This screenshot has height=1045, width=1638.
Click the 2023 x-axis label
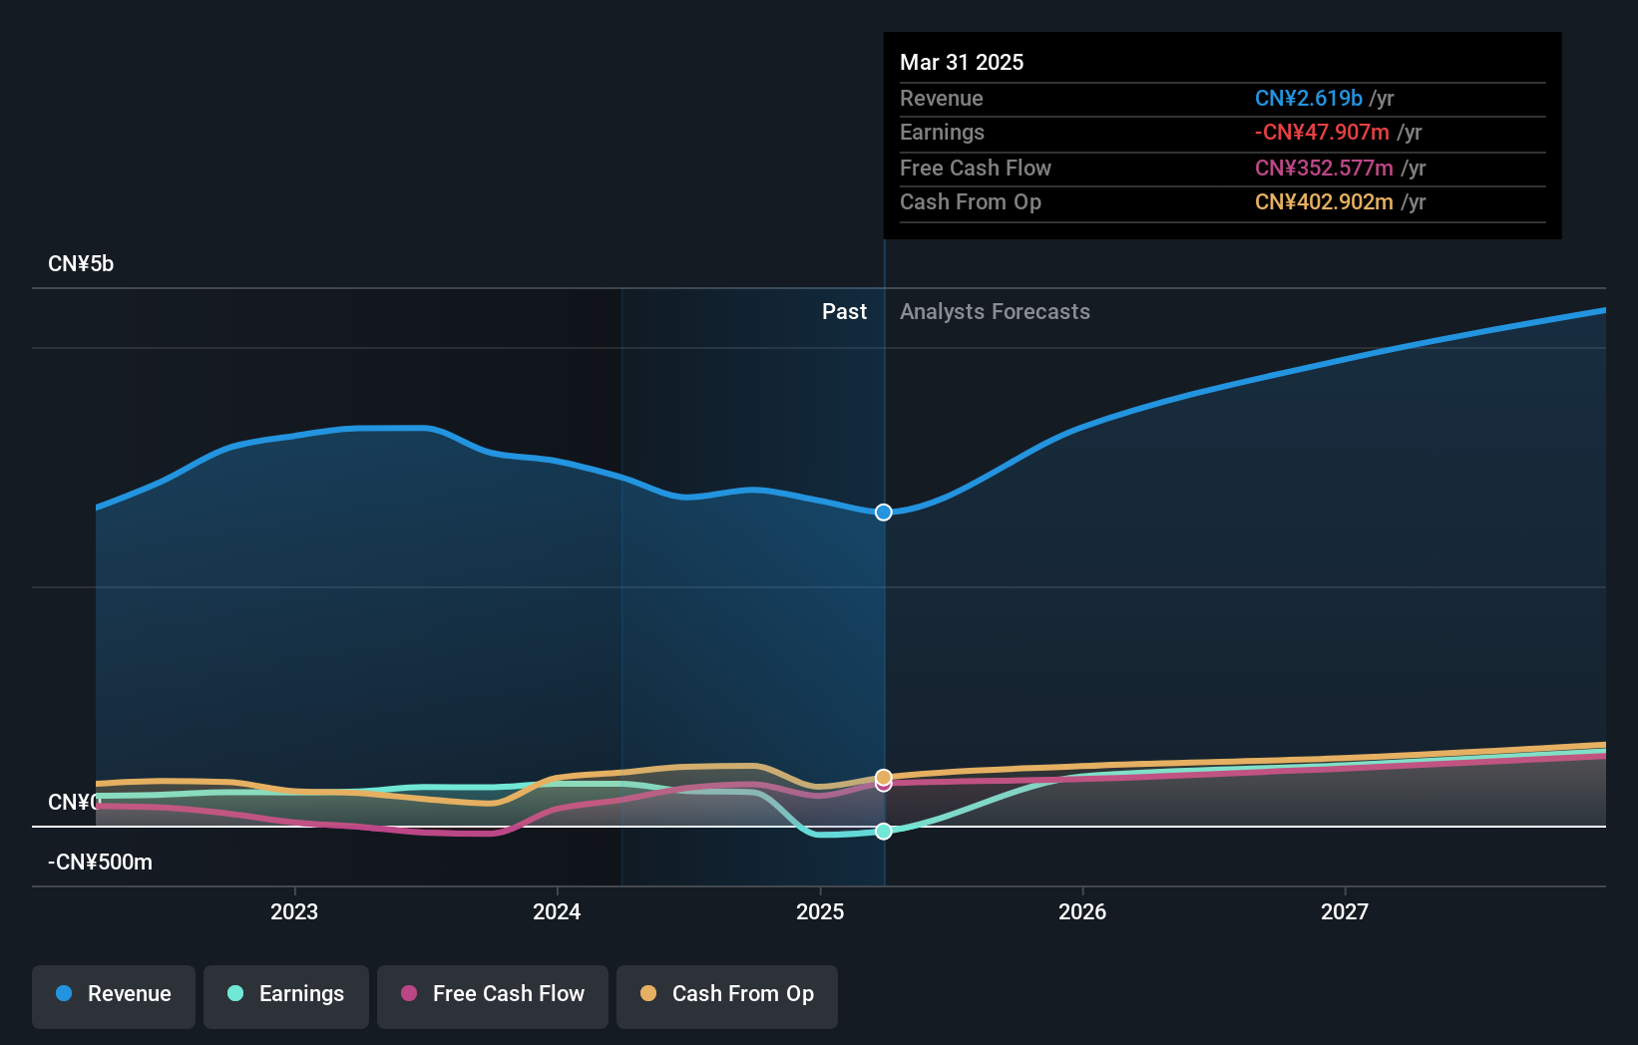click(x=294, y=912)
